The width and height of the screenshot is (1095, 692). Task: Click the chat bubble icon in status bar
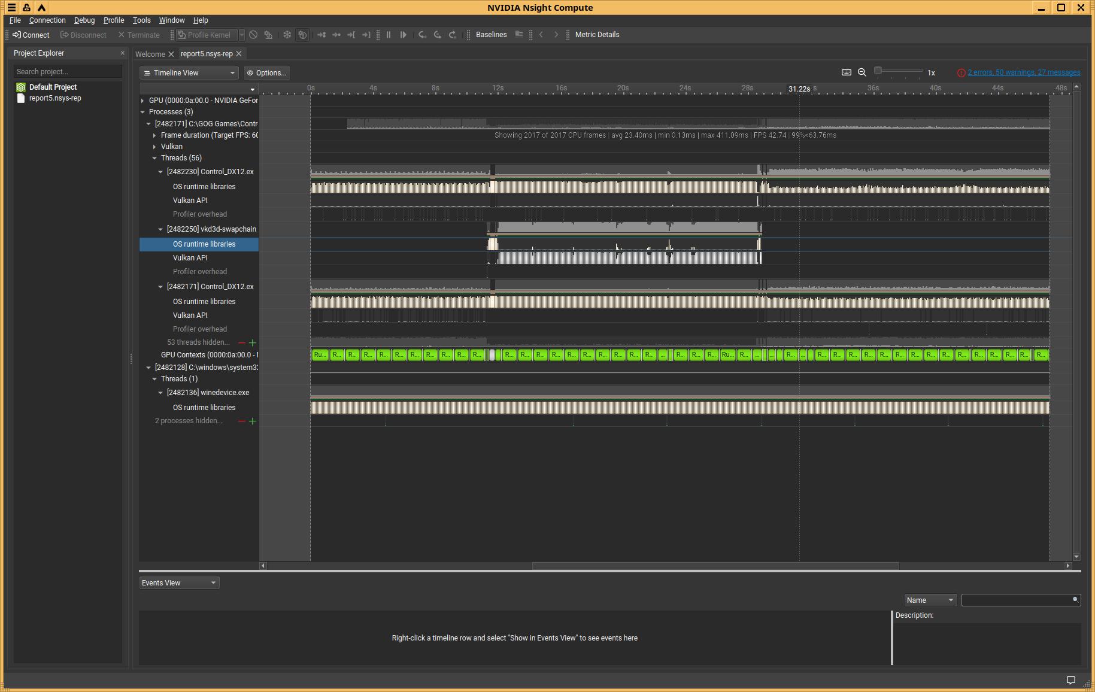click(x=1070, y=680)
